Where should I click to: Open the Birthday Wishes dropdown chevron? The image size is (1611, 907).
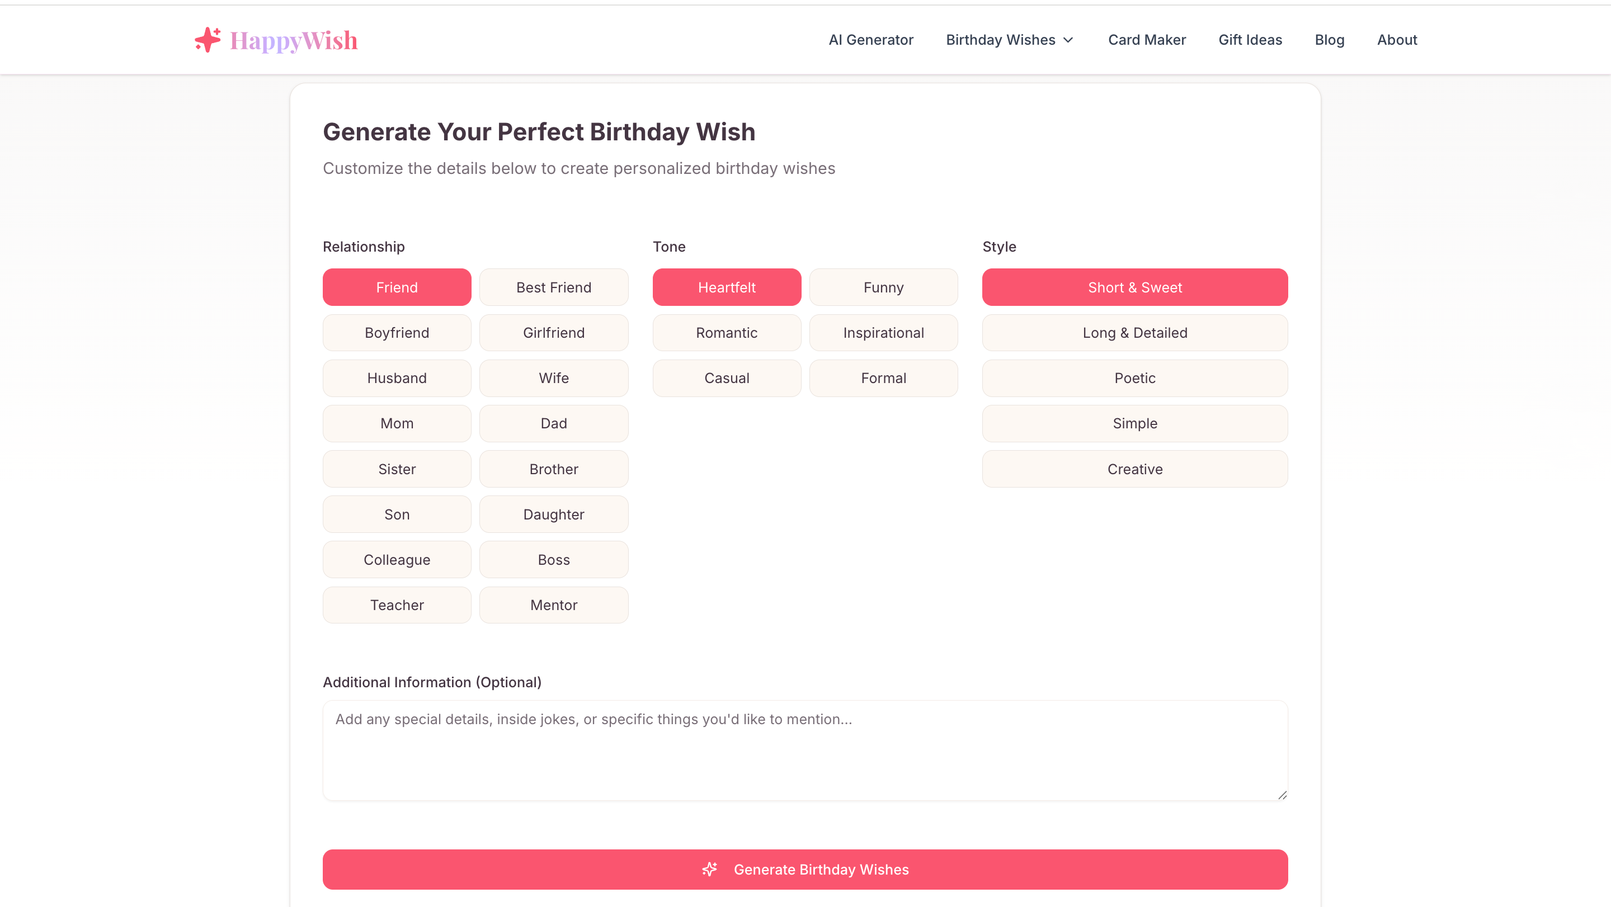pos(1067,39)
